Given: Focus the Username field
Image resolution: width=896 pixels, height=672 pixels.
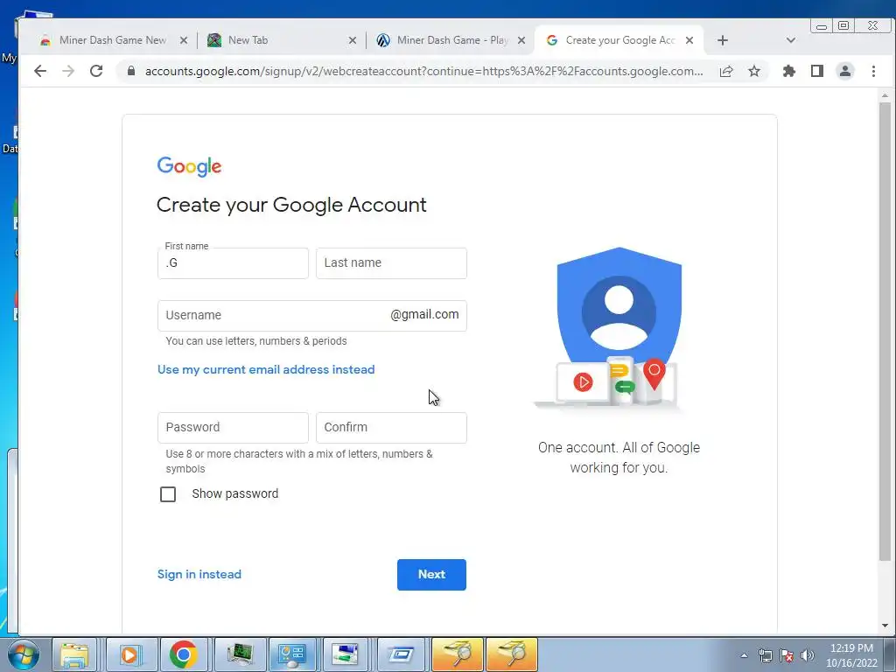Looking at the screenshot, I should [x=312, y=315].
